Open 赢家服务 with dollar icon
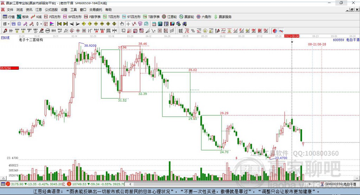Image resolution: width=360 pixels, height=195 pixels. coord(223,17)
